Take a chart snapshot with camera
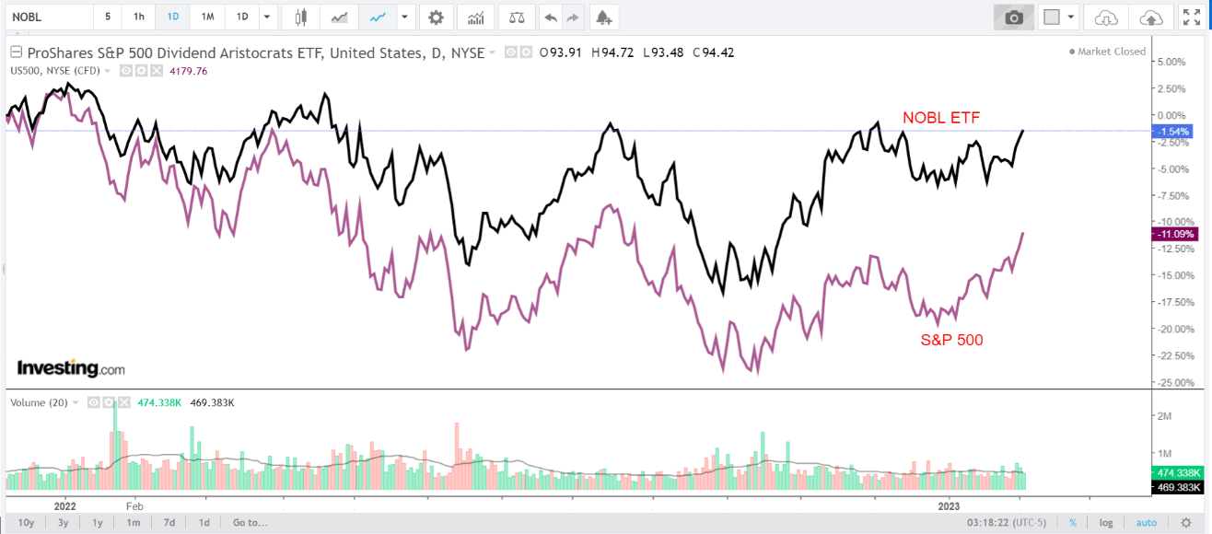 point(1013,17)
